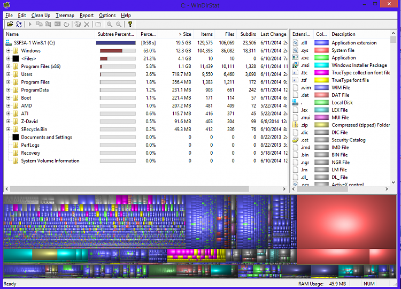The height and width of the screenshot is (289, 401).
Task: Click the .exe application file type icon
Action: [x=295, y=58]
